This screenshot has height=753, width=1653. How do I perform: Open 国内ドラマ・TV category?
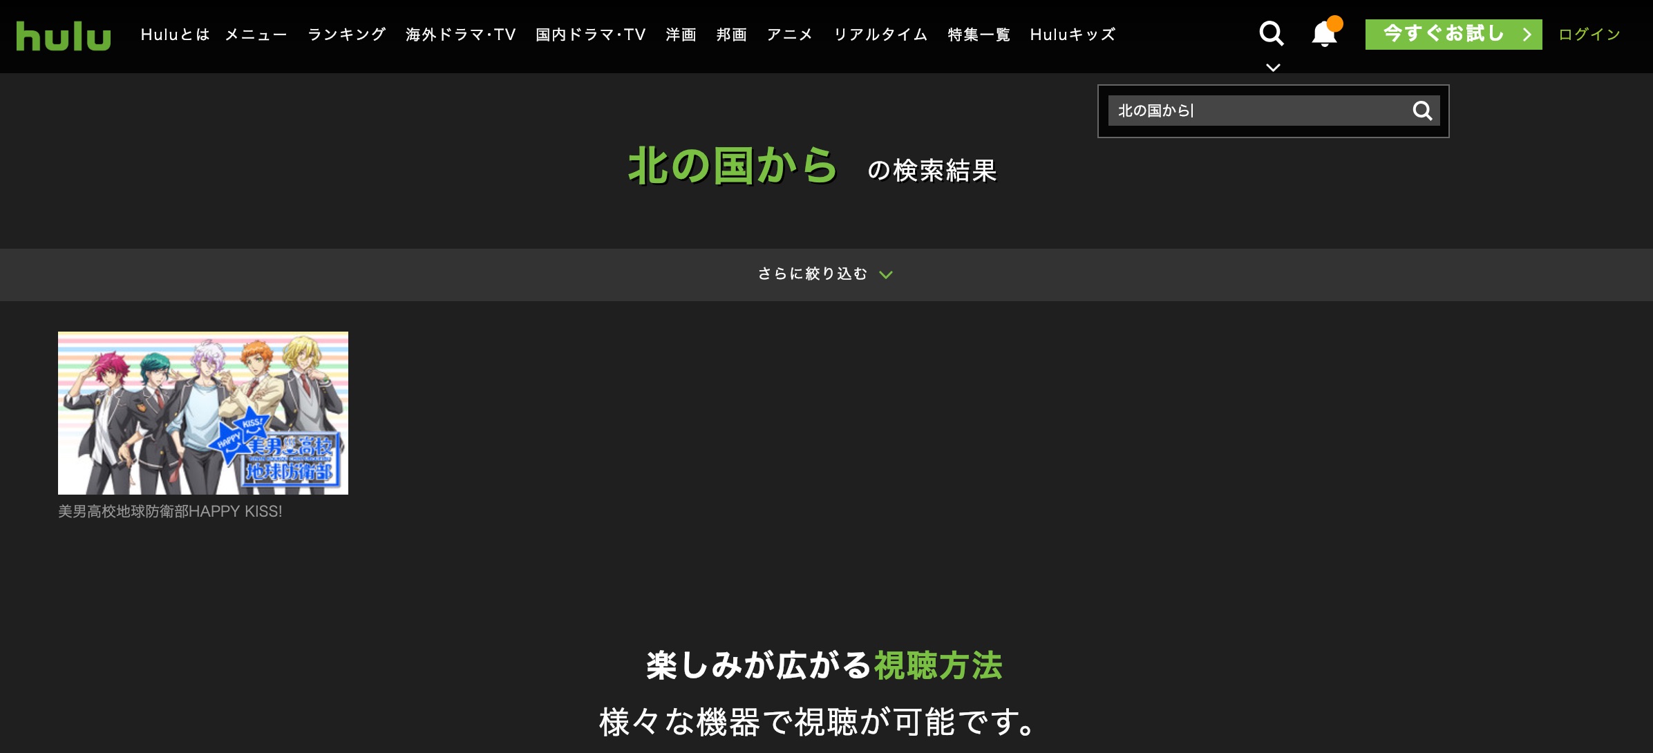tap(590, 35)
